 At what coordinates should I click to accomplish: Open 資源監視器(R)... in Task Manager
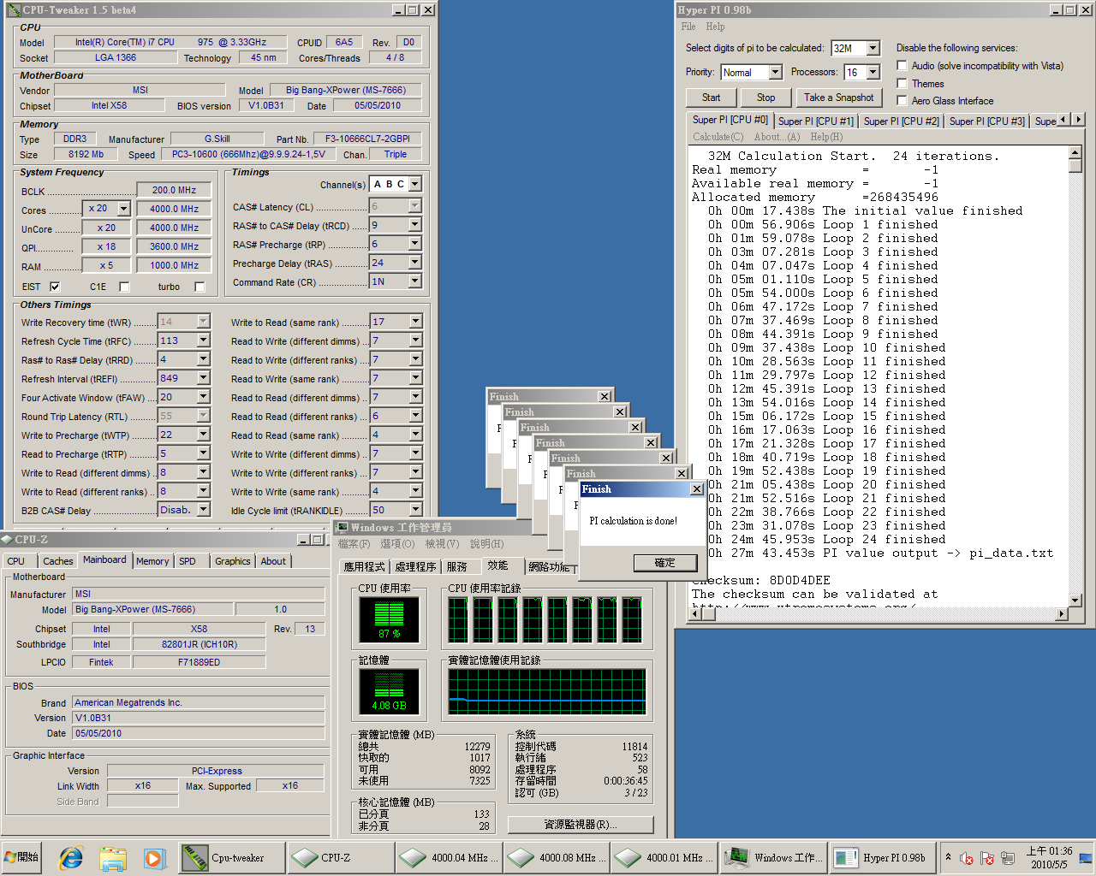click(x=581, y=825)
